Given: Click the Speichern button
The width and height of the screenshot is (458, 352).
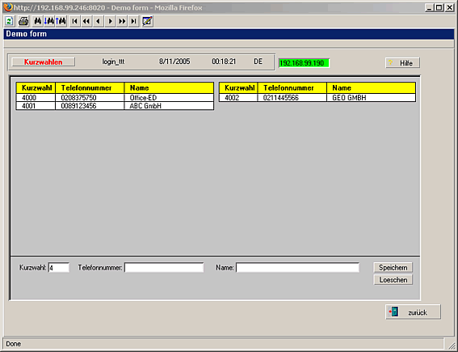Looking at the screenshot, I should [393, 267].
